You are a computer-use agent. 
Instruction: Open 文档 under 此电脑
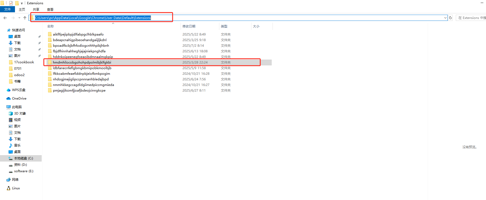pyautogui.click(x=17, y=133)
